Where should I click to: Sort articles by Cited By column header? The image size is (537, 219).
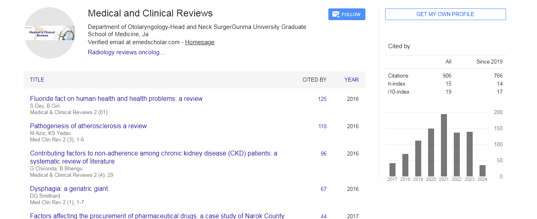314,80
